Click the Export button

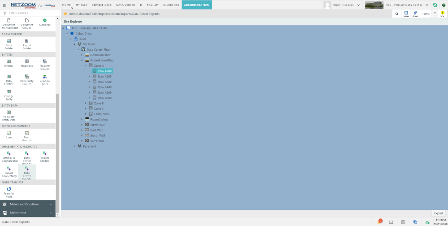pos(438,213)
